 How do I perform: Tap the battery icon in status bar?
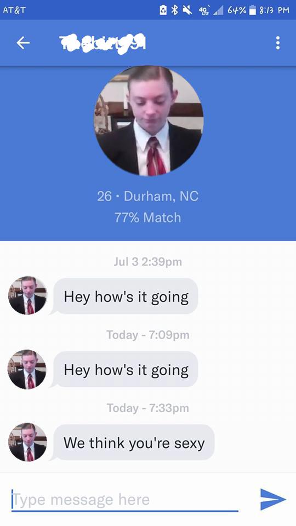point(252,10)
